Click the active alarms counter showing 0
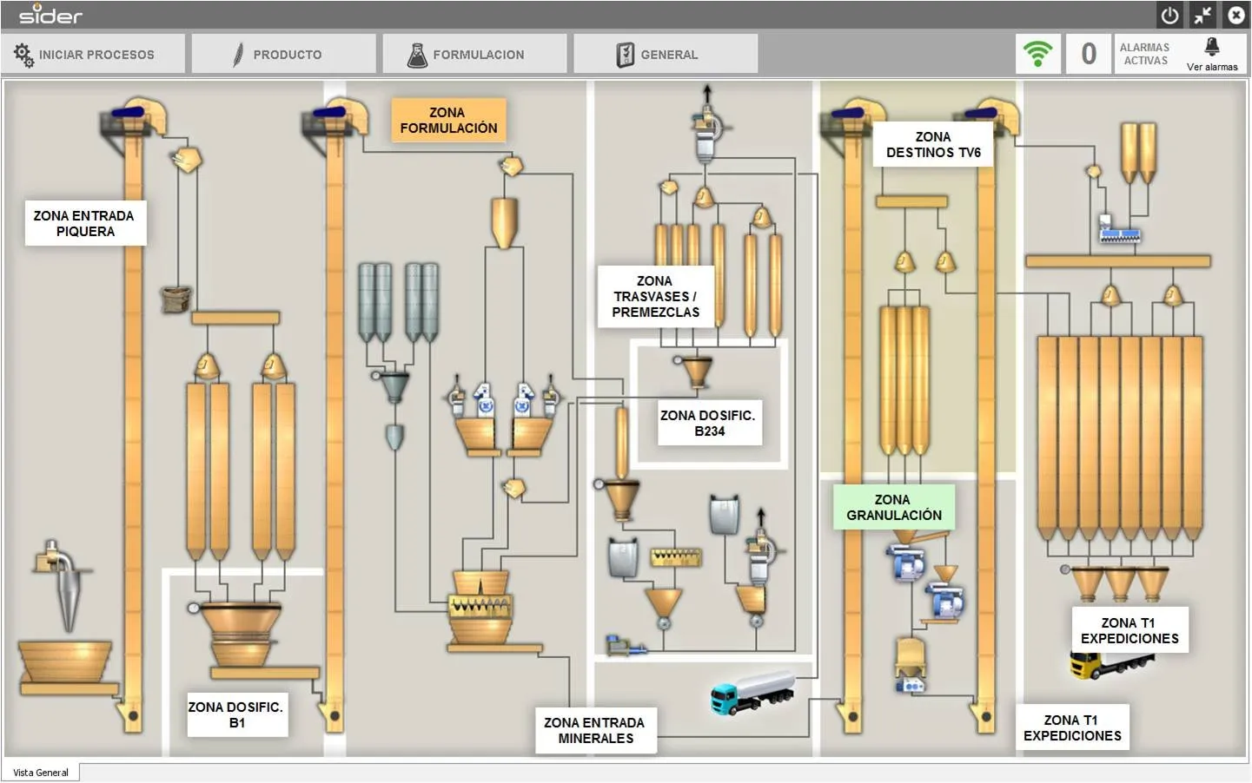This screenshot has height=783, width=1252. click(x=1089, y=54)
